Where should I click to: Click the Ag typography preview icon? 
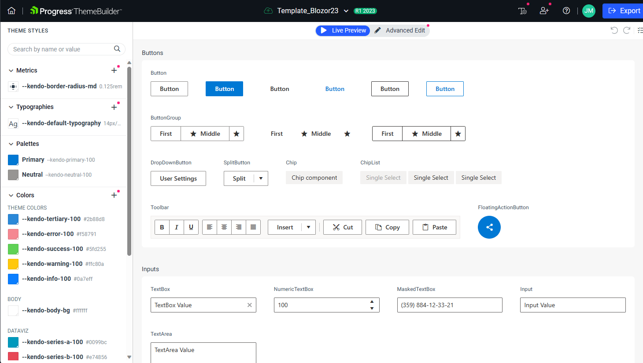13,123
